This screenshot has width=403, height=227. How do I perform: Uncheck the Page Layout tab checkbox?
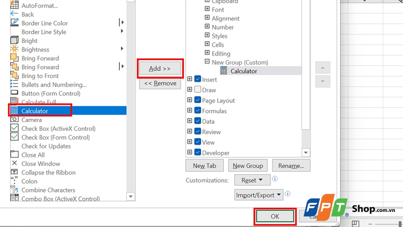[197, 100]
